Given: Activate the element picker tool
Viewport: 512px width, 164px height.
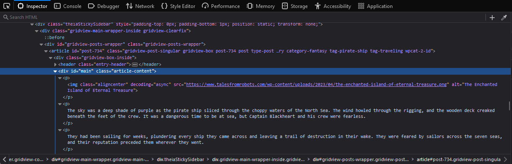Looking at the screenshot, I should click(x=7, y=6).
